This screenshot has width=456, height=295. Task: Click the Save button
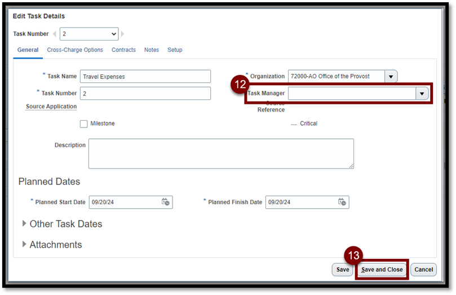[342, 270]
